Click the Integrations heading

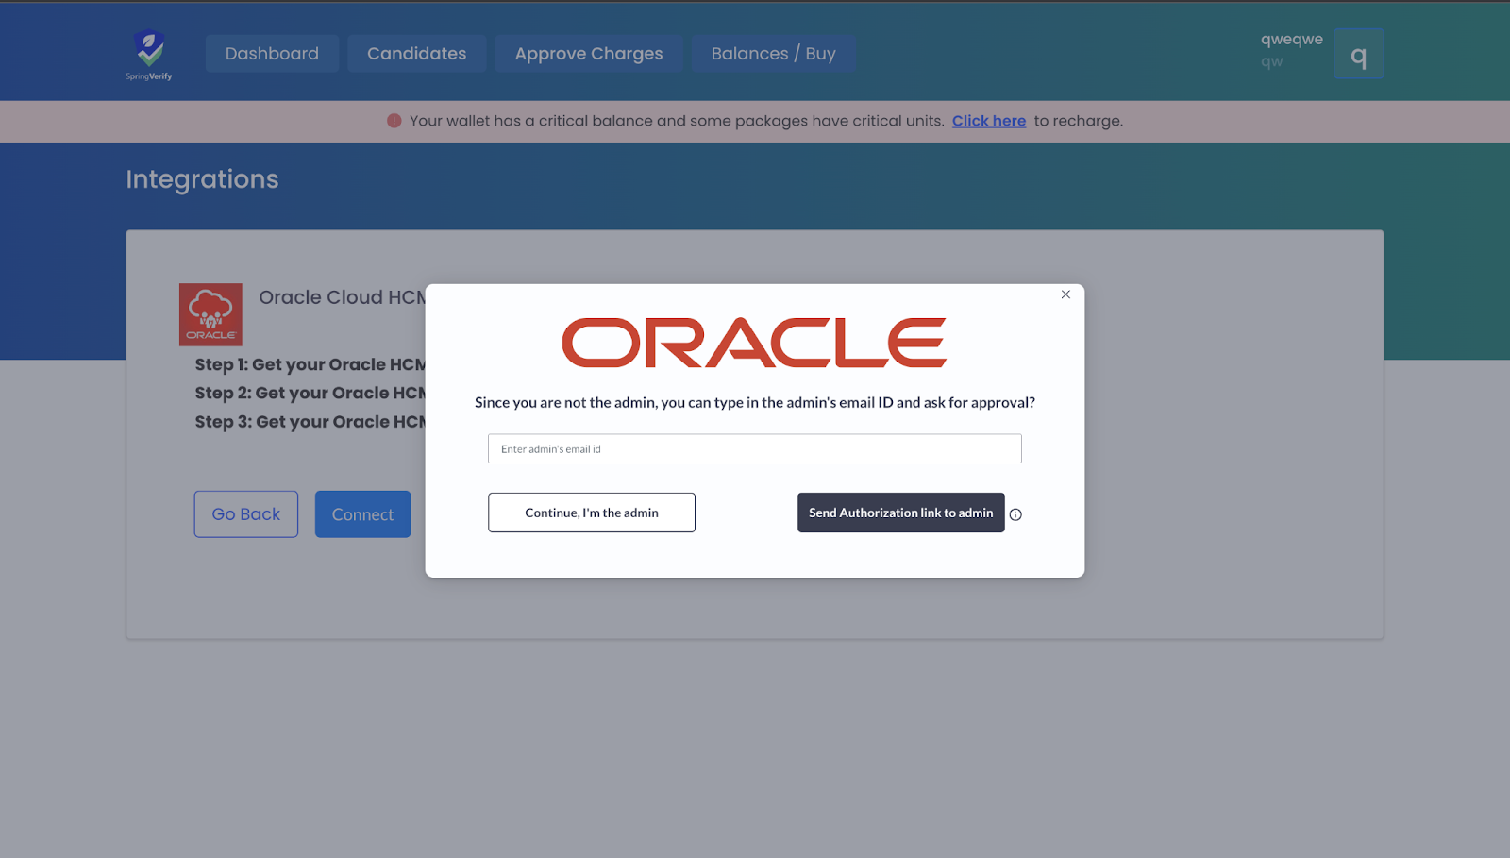(202, 179)
